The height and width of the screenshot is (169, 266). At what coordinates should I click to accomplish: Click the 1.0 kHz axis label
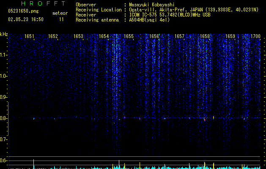[x=3, y=76]
